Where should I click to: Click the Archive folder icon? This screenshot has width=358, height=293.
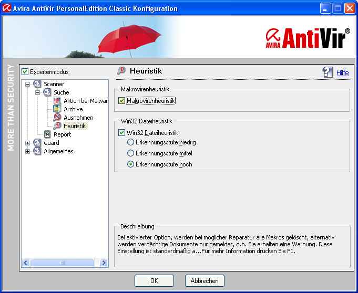(57, 109)
